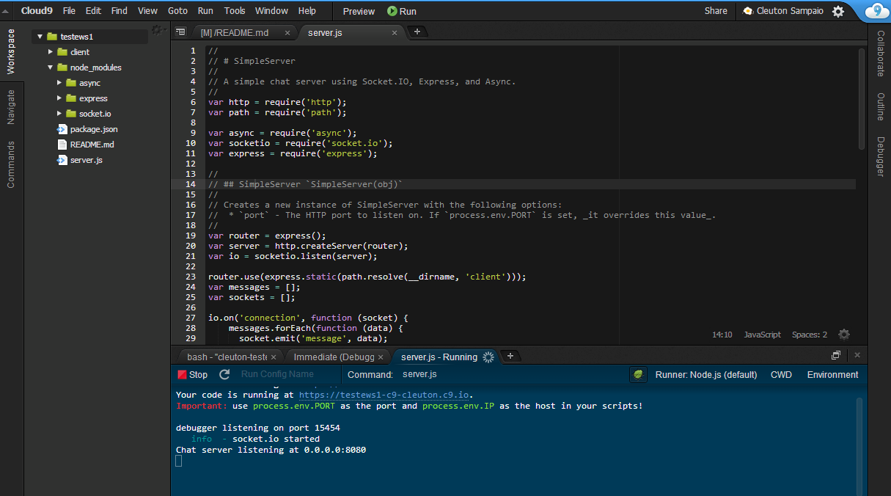Open the Navigate side panel

point(11,107)
